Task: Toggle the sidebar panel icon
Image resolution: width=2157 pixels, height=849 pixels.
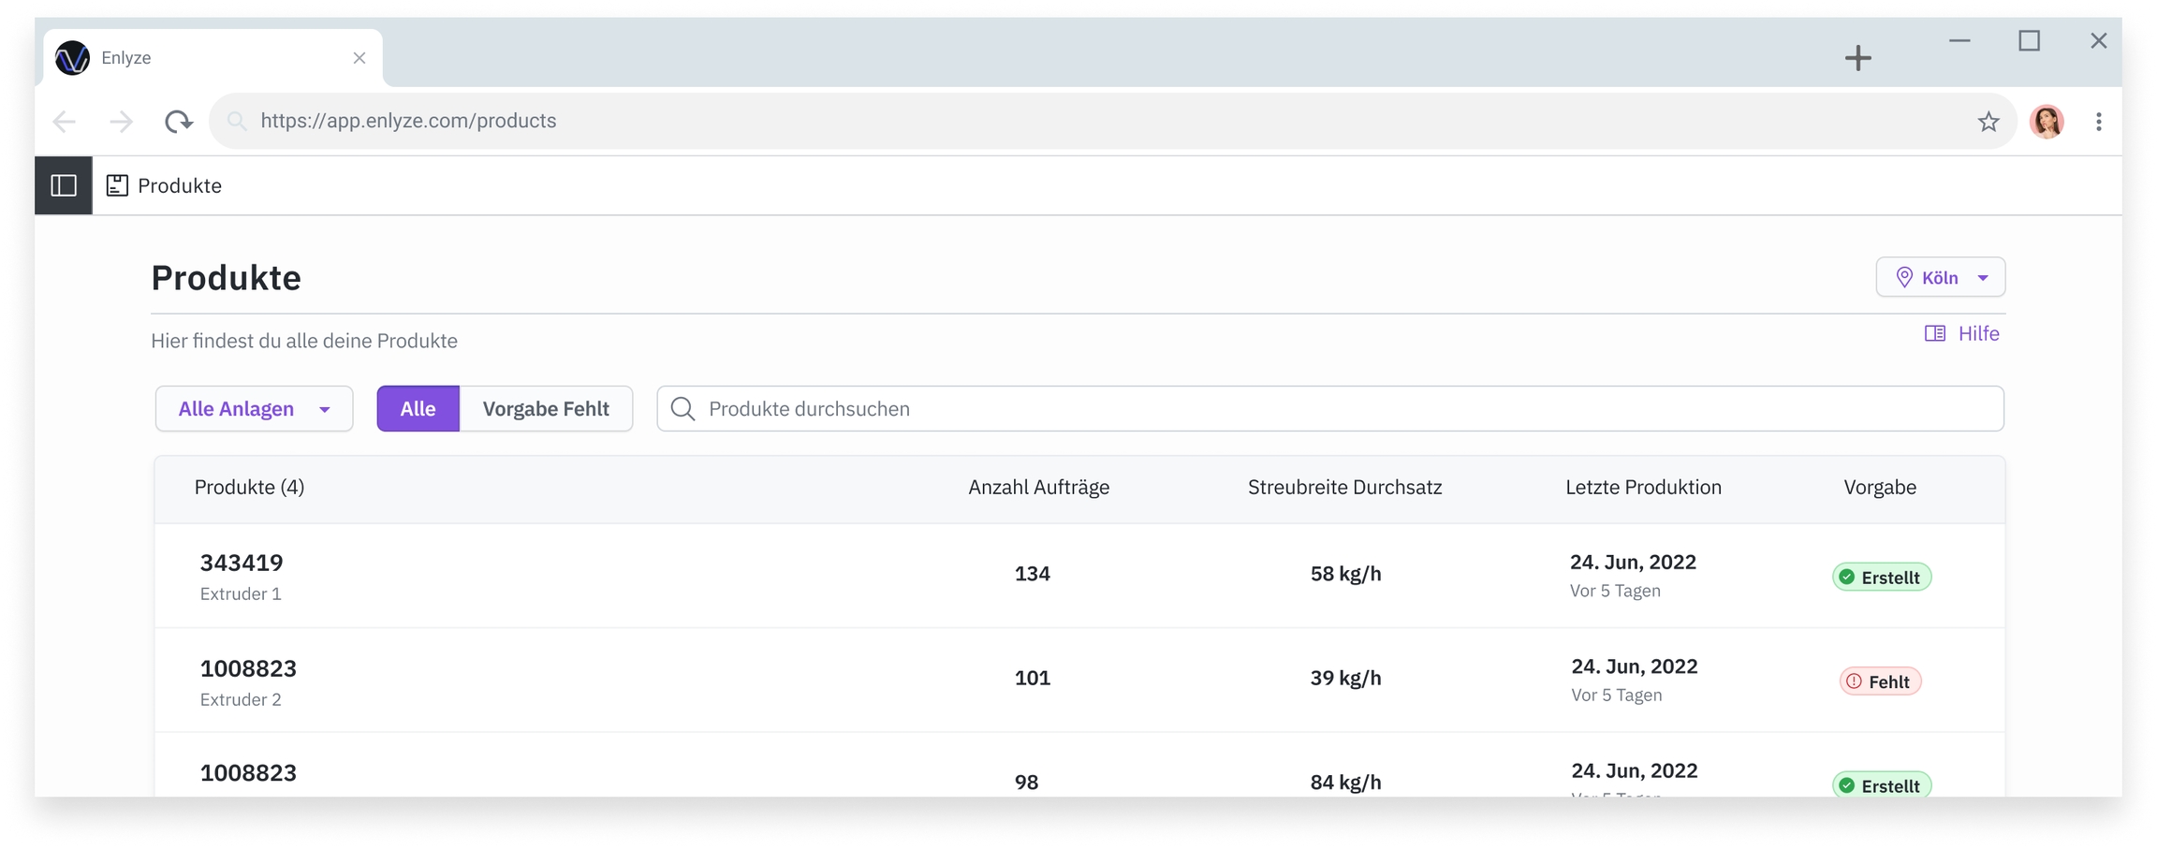Action: point(64,185)
